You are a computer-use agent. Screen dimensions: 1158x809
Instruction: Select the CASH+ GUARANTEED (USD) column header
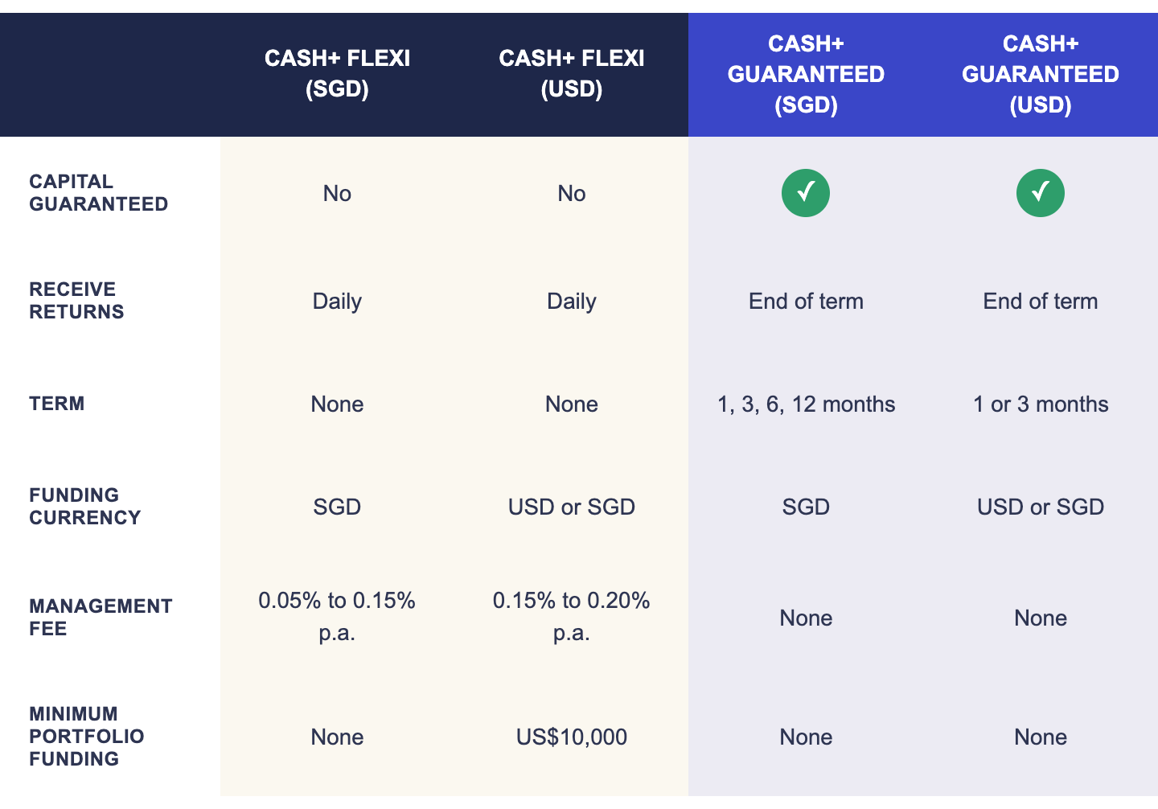point(1041,74)
